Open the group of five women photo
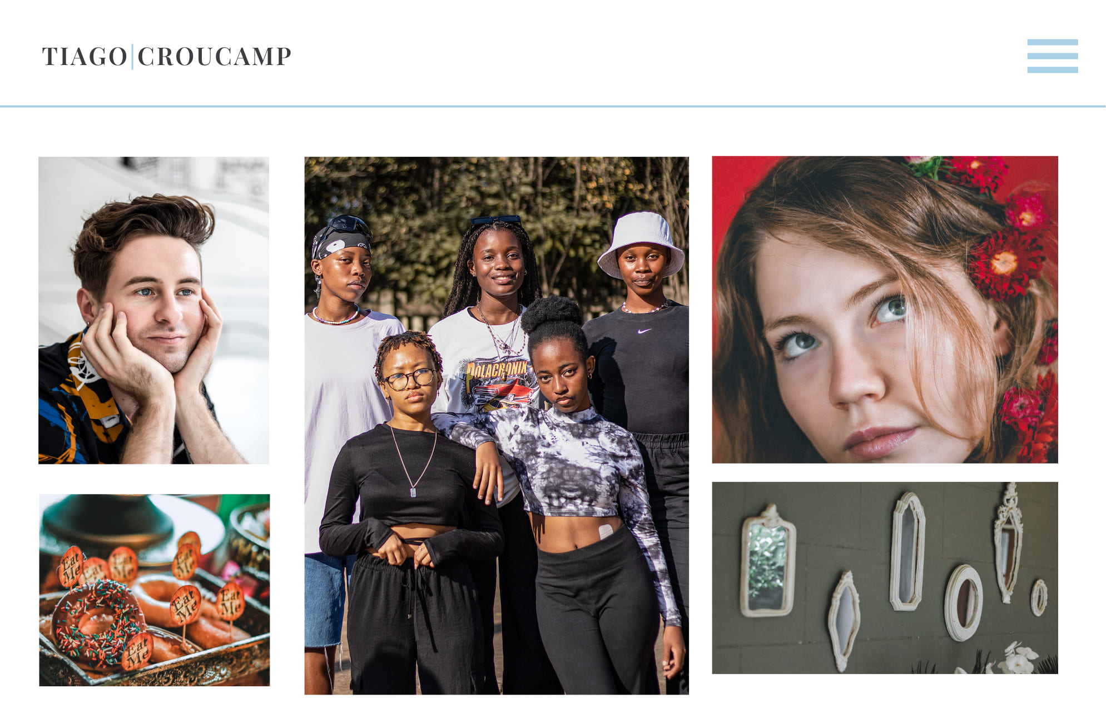 (x=497, y=426)
